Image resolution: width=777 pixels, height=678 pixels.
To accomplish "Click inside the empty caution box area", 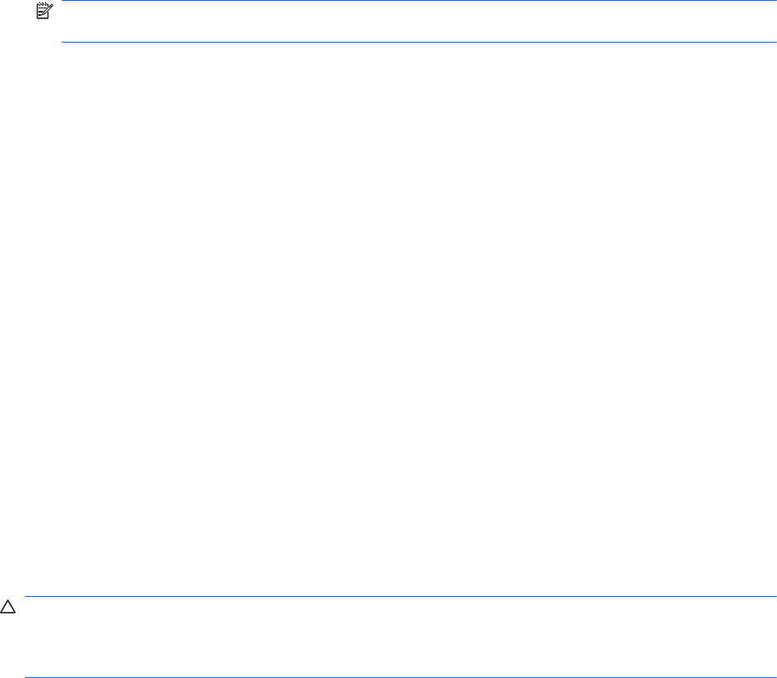I will click(x=400, y=637).
